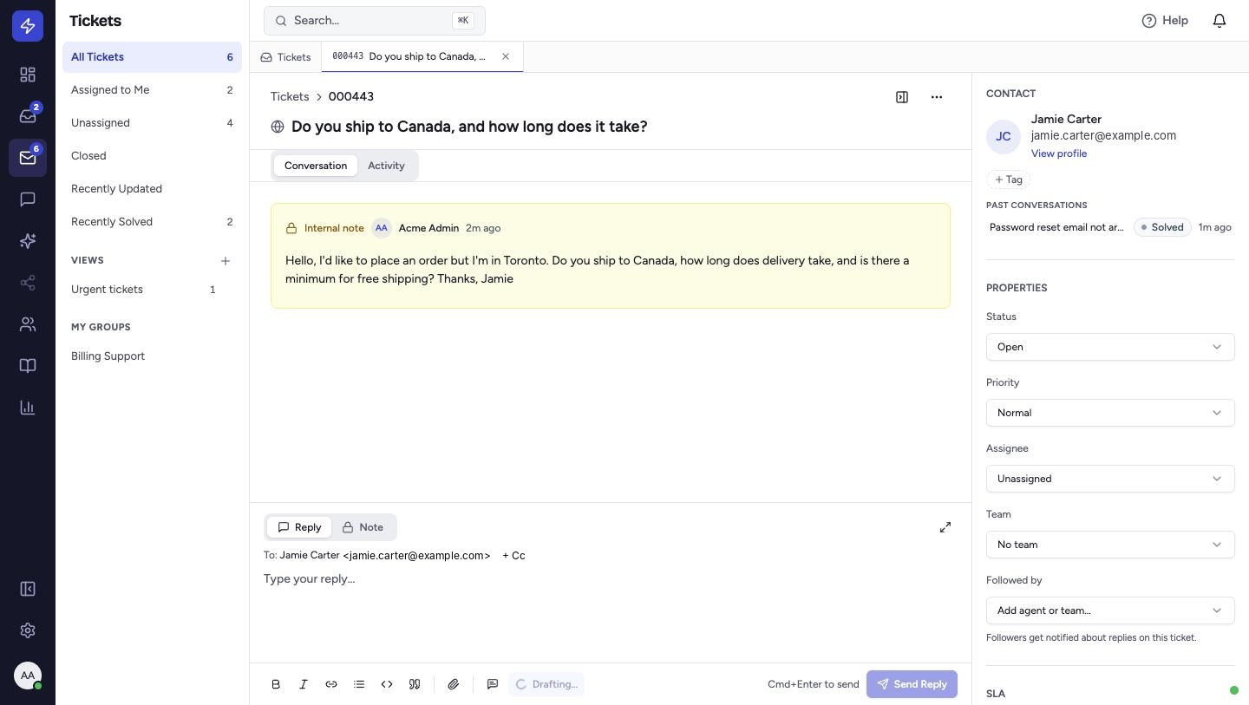Expand the reply editor to full size
Image resolution: width=1249 pixels, height=705 pixels.
pos(945,527)
